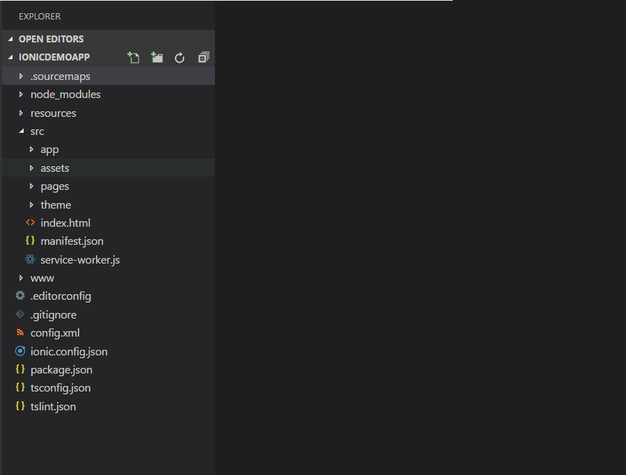Open the ionic.config.json file
The height and width of the screenshot is (475, 626).
(69, 352)
